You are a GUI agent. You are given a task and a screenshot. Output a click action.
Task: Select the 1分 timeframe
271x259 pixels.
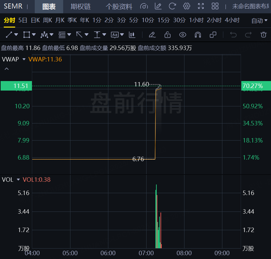97,20
